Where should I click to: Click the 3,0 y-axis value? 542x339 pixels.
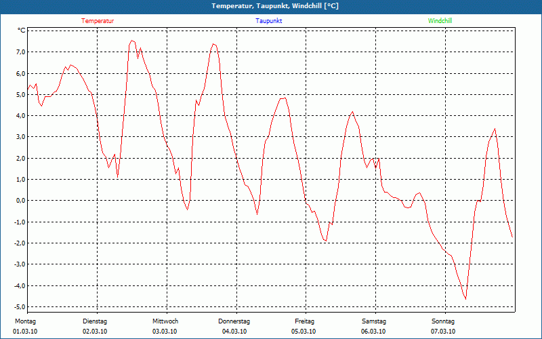(20, 137)
